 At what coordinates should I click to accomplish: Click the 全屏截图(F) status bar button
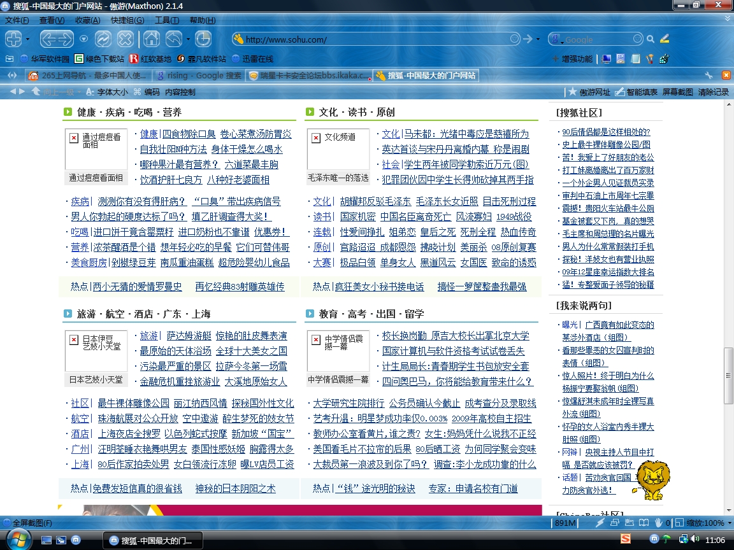[28, 523]
